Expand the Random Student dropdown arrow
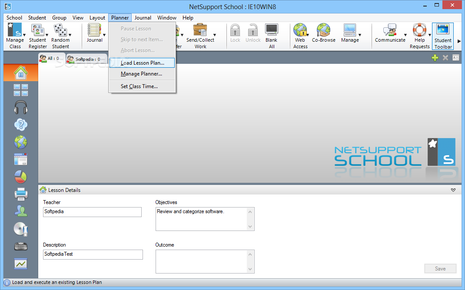465x290 pixels. [x=70, y=35]
